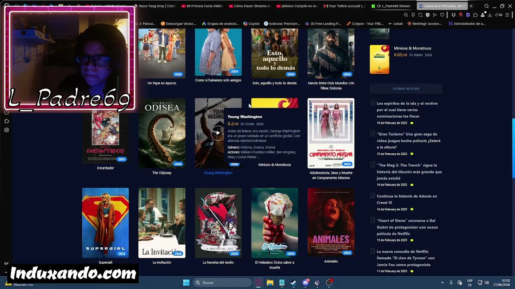Read the El clon de Tyrone news article

tap(406, 258)
